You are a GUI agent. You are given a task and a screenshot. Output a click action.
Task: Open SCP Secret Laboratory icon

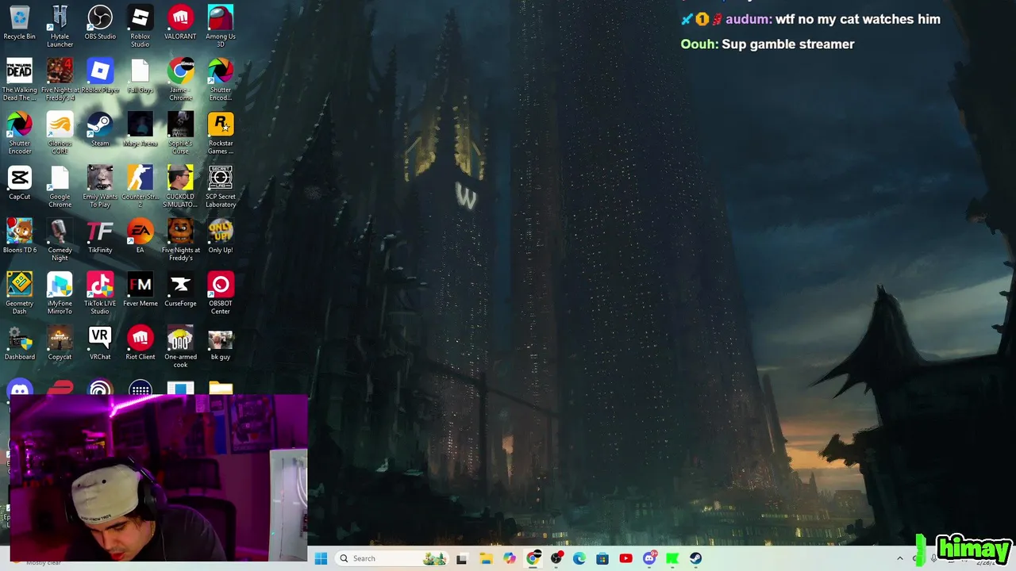[221, 186]
